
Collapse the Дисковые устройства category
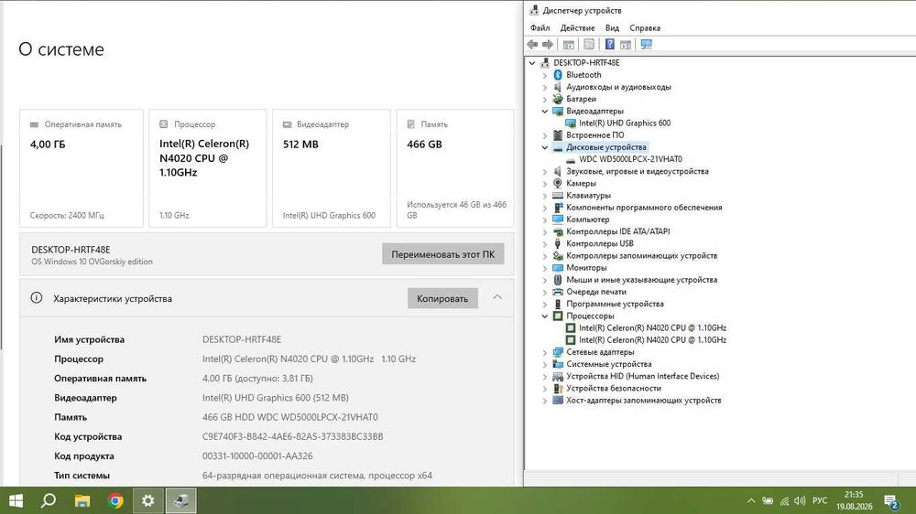click(x=544, y=147)
